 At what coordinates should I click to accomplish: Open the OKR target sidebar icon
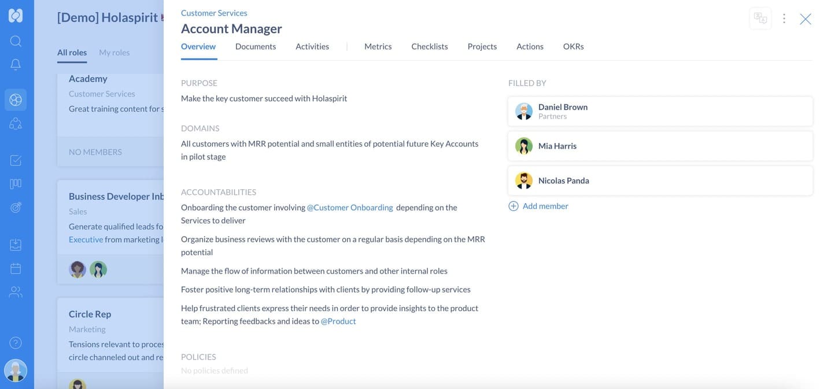(16, 207)
